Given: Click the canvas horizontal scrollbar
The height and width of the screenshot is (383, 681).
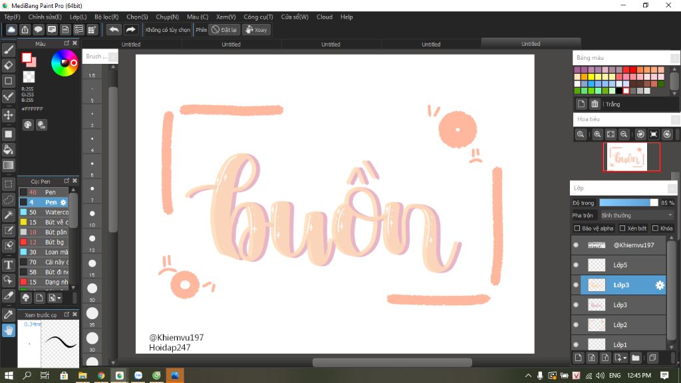Looking at the screenshot, I should 392,362.
